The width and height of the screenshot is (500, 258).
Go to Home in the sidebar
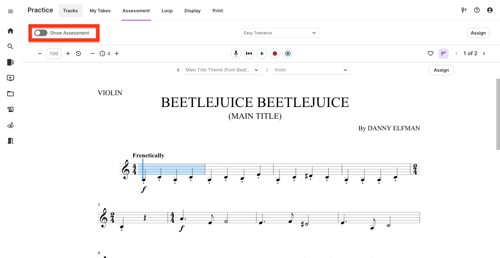10,31
